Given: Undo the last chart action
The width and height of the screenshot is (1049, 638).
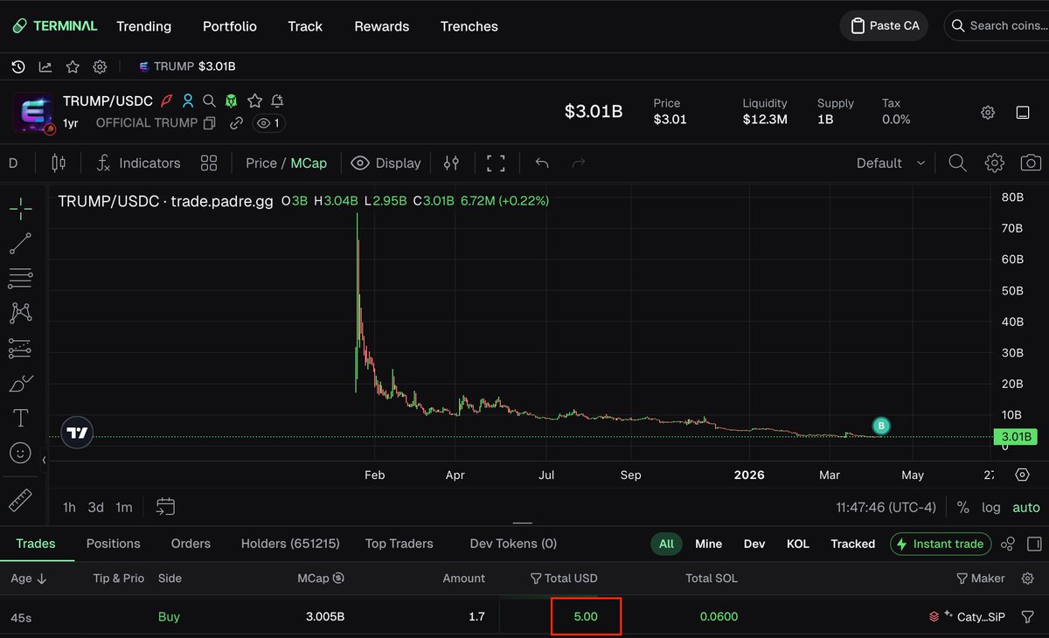Looking at the screenshot, I should [542, 163].
